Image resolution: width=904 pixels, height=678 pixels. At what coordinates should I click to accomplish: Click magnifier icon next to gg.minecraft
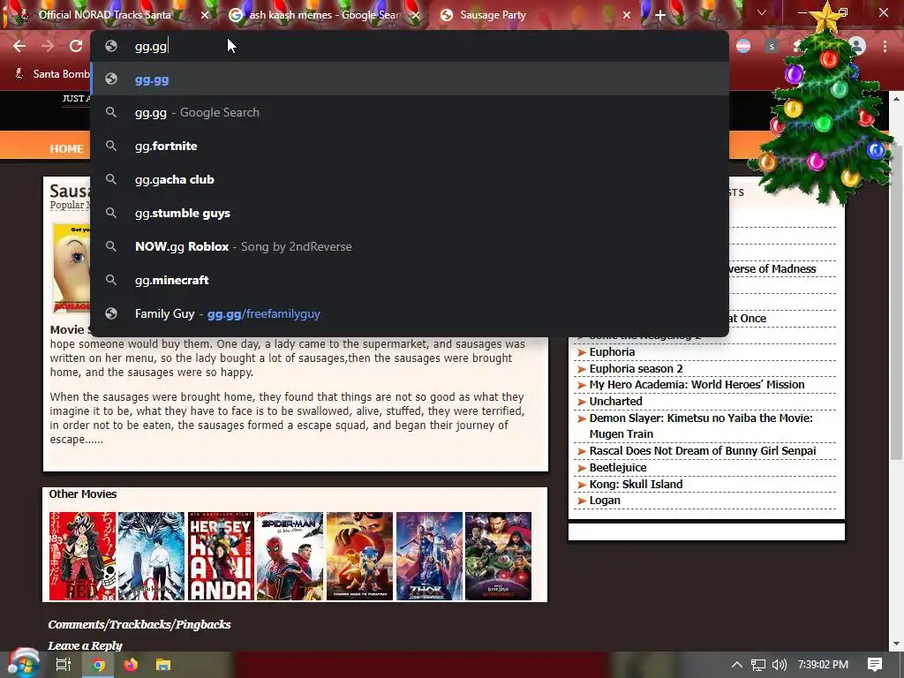(111, 280)
